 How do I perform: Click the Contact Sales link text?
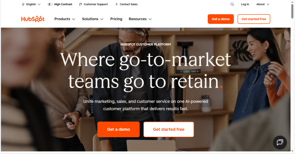click(129, 4)
